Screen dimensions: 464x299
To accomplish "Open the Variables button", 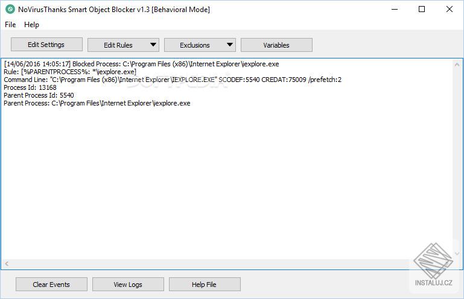I will point(276,45).
